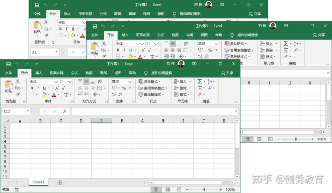Increase font size in 工作簿1 ribbon
332x193 pixels.
pos(57,88)
